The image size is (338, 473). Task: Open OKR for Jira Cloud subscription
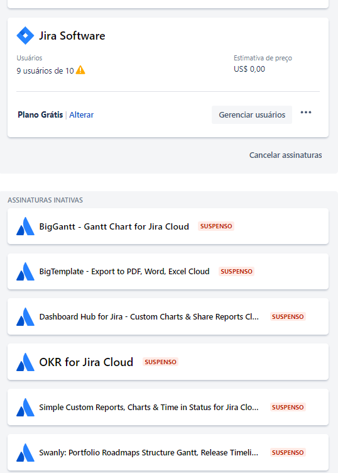[86, 362]
